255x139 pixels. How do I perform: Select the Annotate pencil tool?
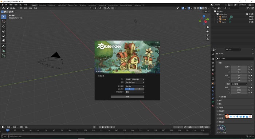4,46
